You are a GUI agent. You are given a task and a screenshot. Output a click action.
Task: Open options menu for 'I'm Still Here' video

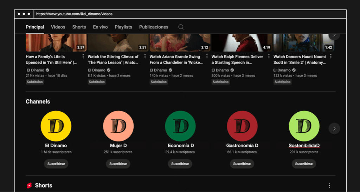(x=83, y=57)
